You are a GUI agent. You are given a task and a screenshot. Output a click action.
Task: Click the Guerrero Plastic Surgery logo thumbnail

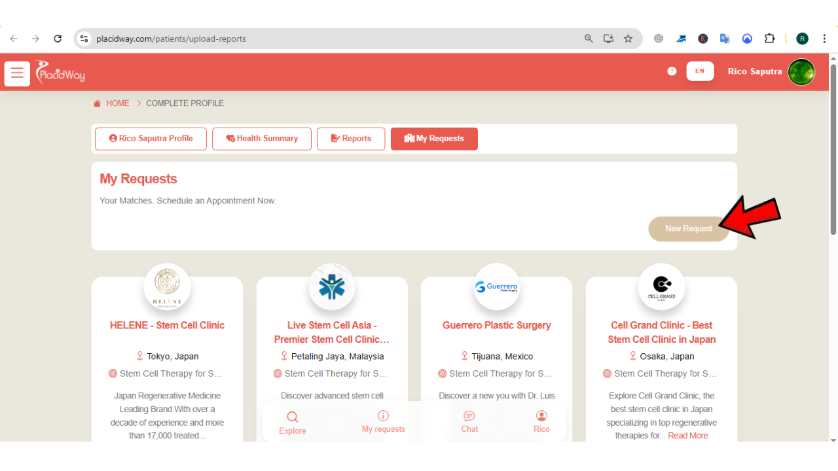(x=496, y=287)
